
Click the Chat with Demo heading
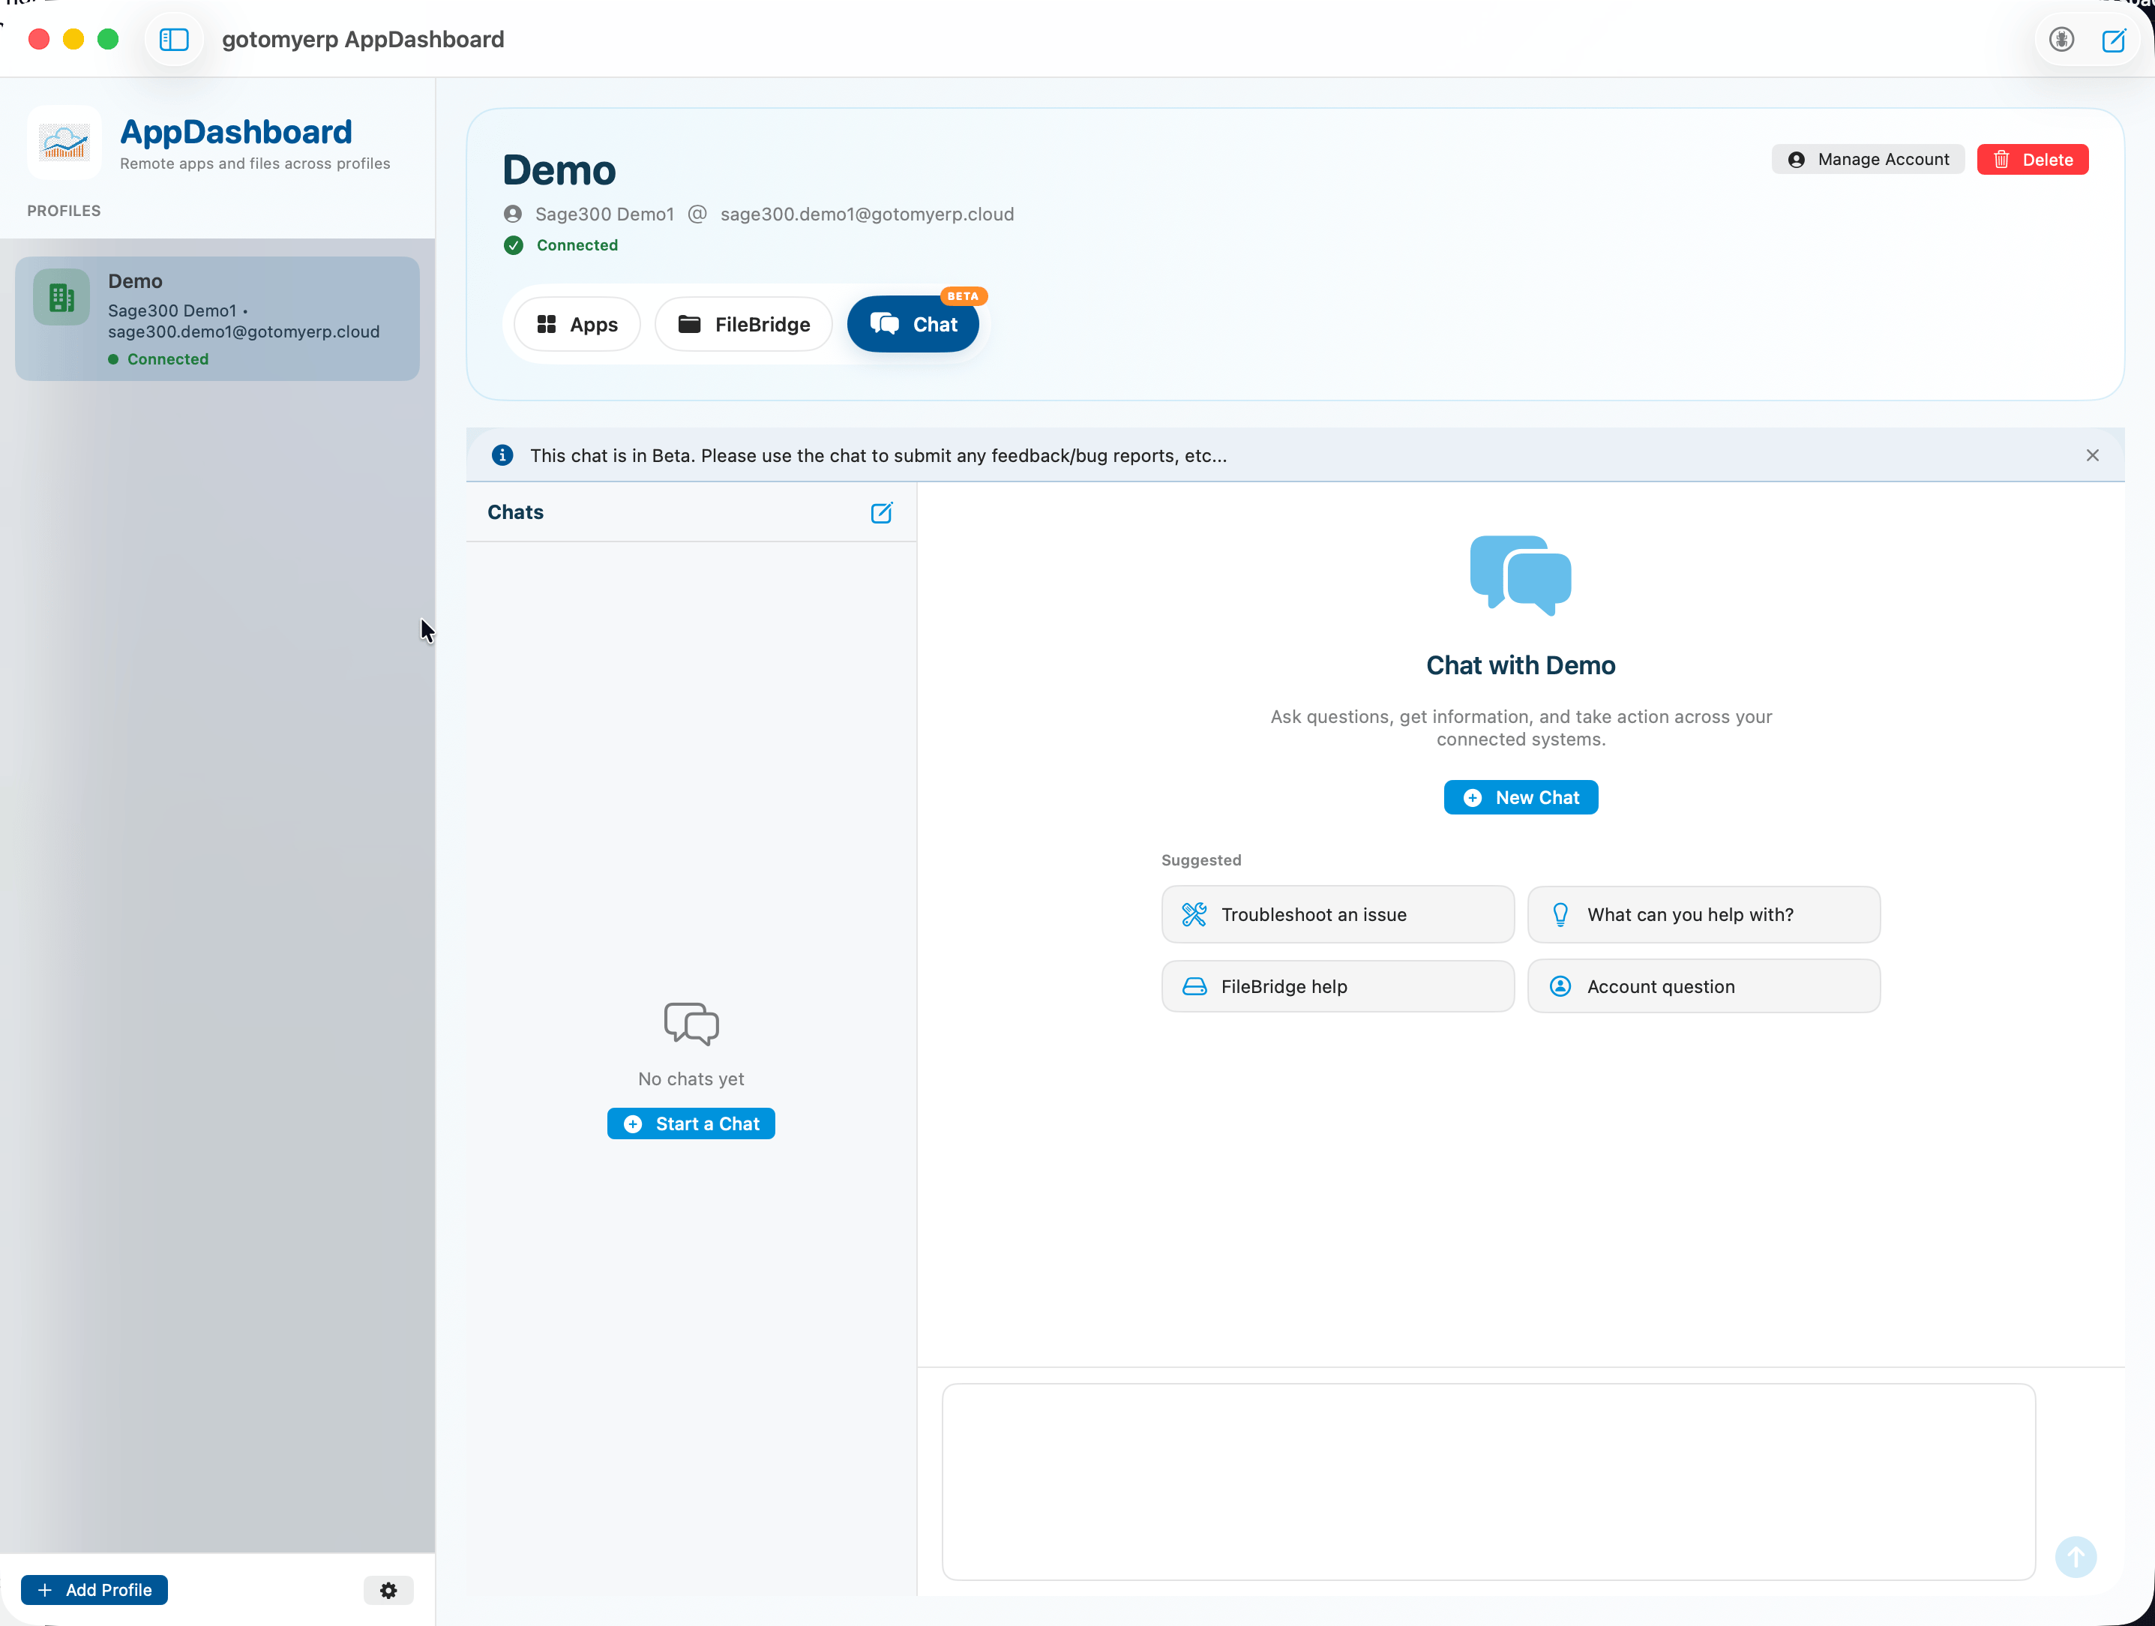(1521, 665)
